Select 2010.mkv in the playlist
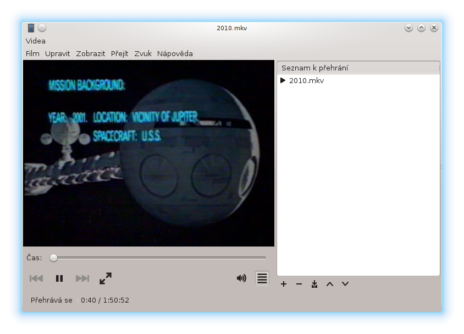 358,80
